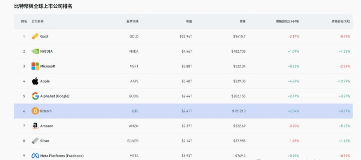Click the Microsoft logo icon
The width and height of the screenshot is (361, 160).
pos(35,66)
